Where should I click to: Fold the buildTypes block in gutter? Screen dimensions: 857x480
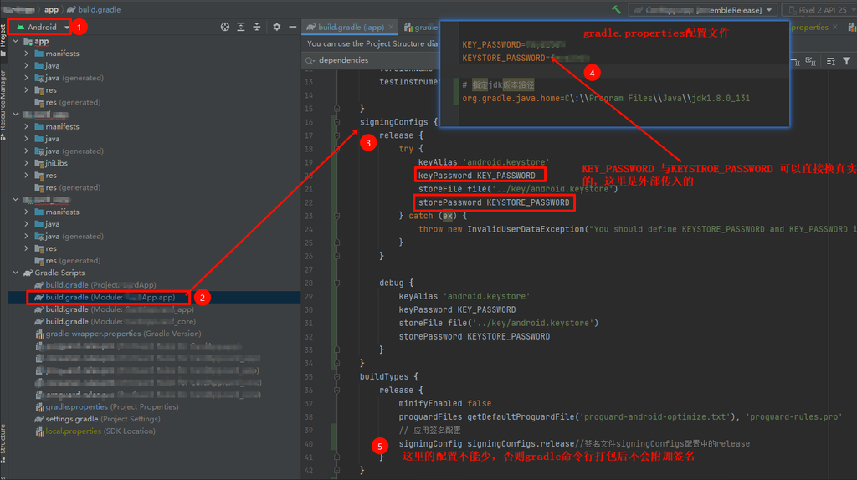point(336,377)
